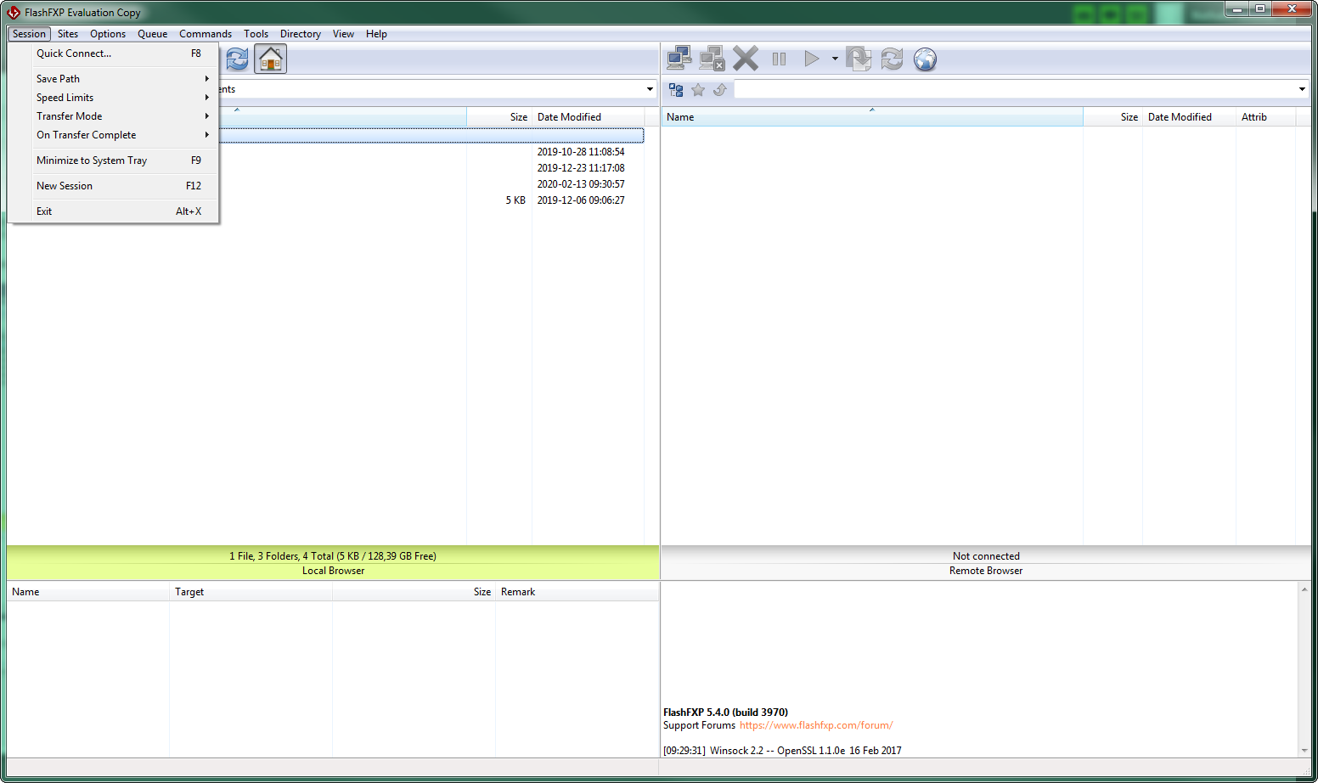The width and height of the screenshot is (1318, 783).
Task: Sort the remote list by Name column
Action: [872, 117]
